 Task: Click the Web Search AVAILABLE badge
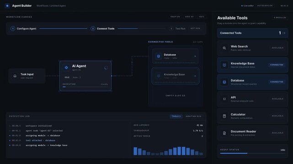tap(277, 48)
